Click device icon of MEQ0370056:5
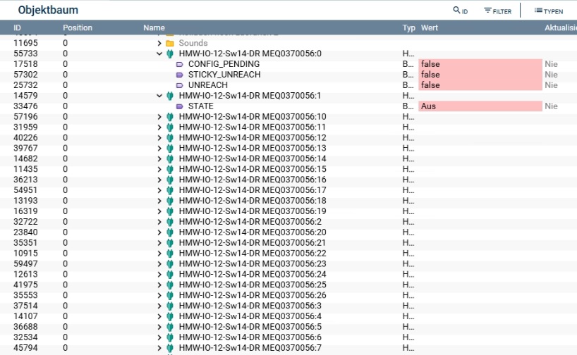The image size is (577, 355). 169,327
